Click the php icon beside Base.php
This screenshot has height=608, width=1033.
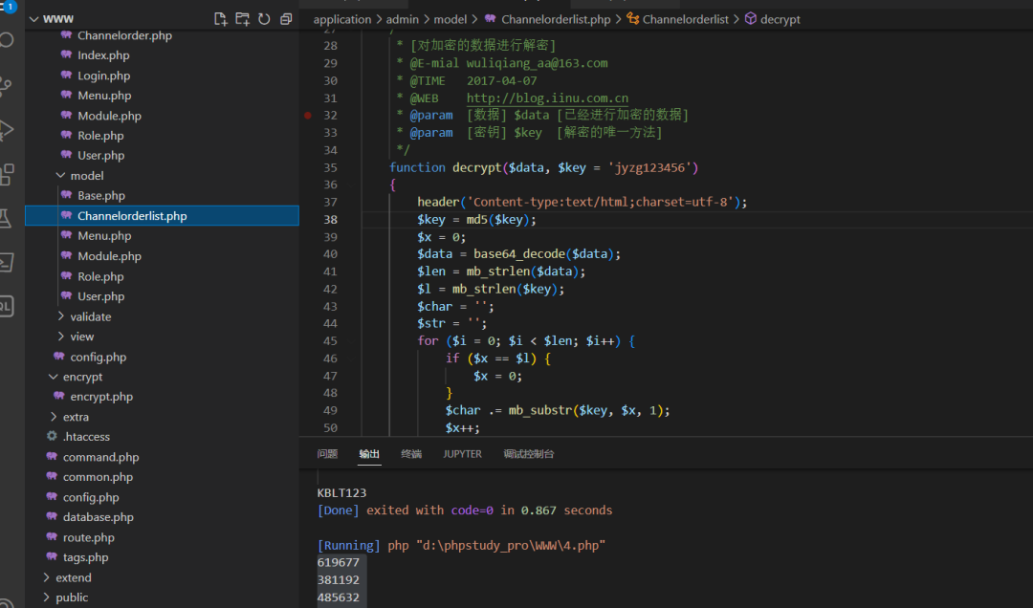click(x=67, y=196)
